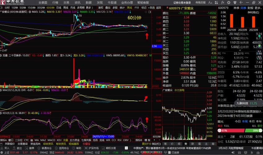
Task: Open the multi-window grid layout icon
Action: pos(216,2)
